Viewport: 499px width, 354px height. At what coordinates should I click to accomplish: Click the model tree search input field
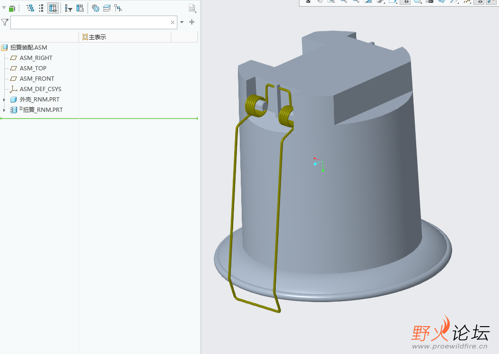click(90, 22)
